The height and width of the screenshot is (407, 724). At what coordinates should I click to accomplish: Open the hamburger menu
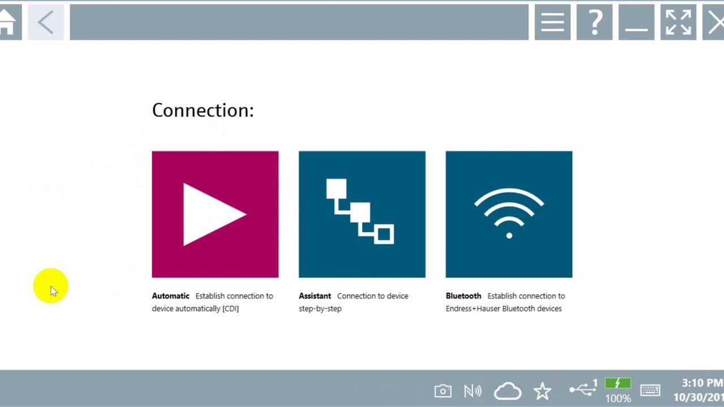pos(553,22)
